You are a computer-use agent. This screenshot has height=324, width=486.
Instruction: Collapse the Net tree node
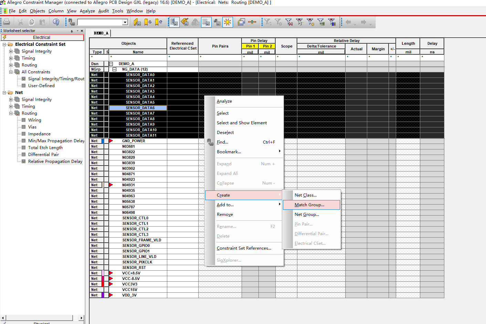coord(4,93)
